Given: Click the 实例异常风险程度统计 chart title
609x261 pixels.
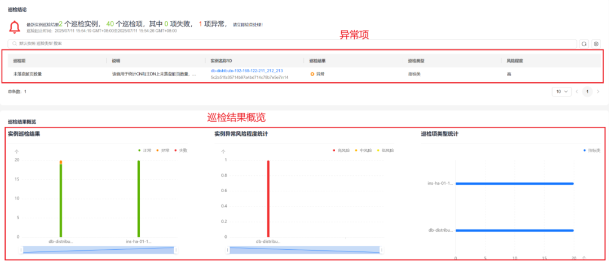Looking at the screenshot, I should pyautogui.click(x=241, y=134).
